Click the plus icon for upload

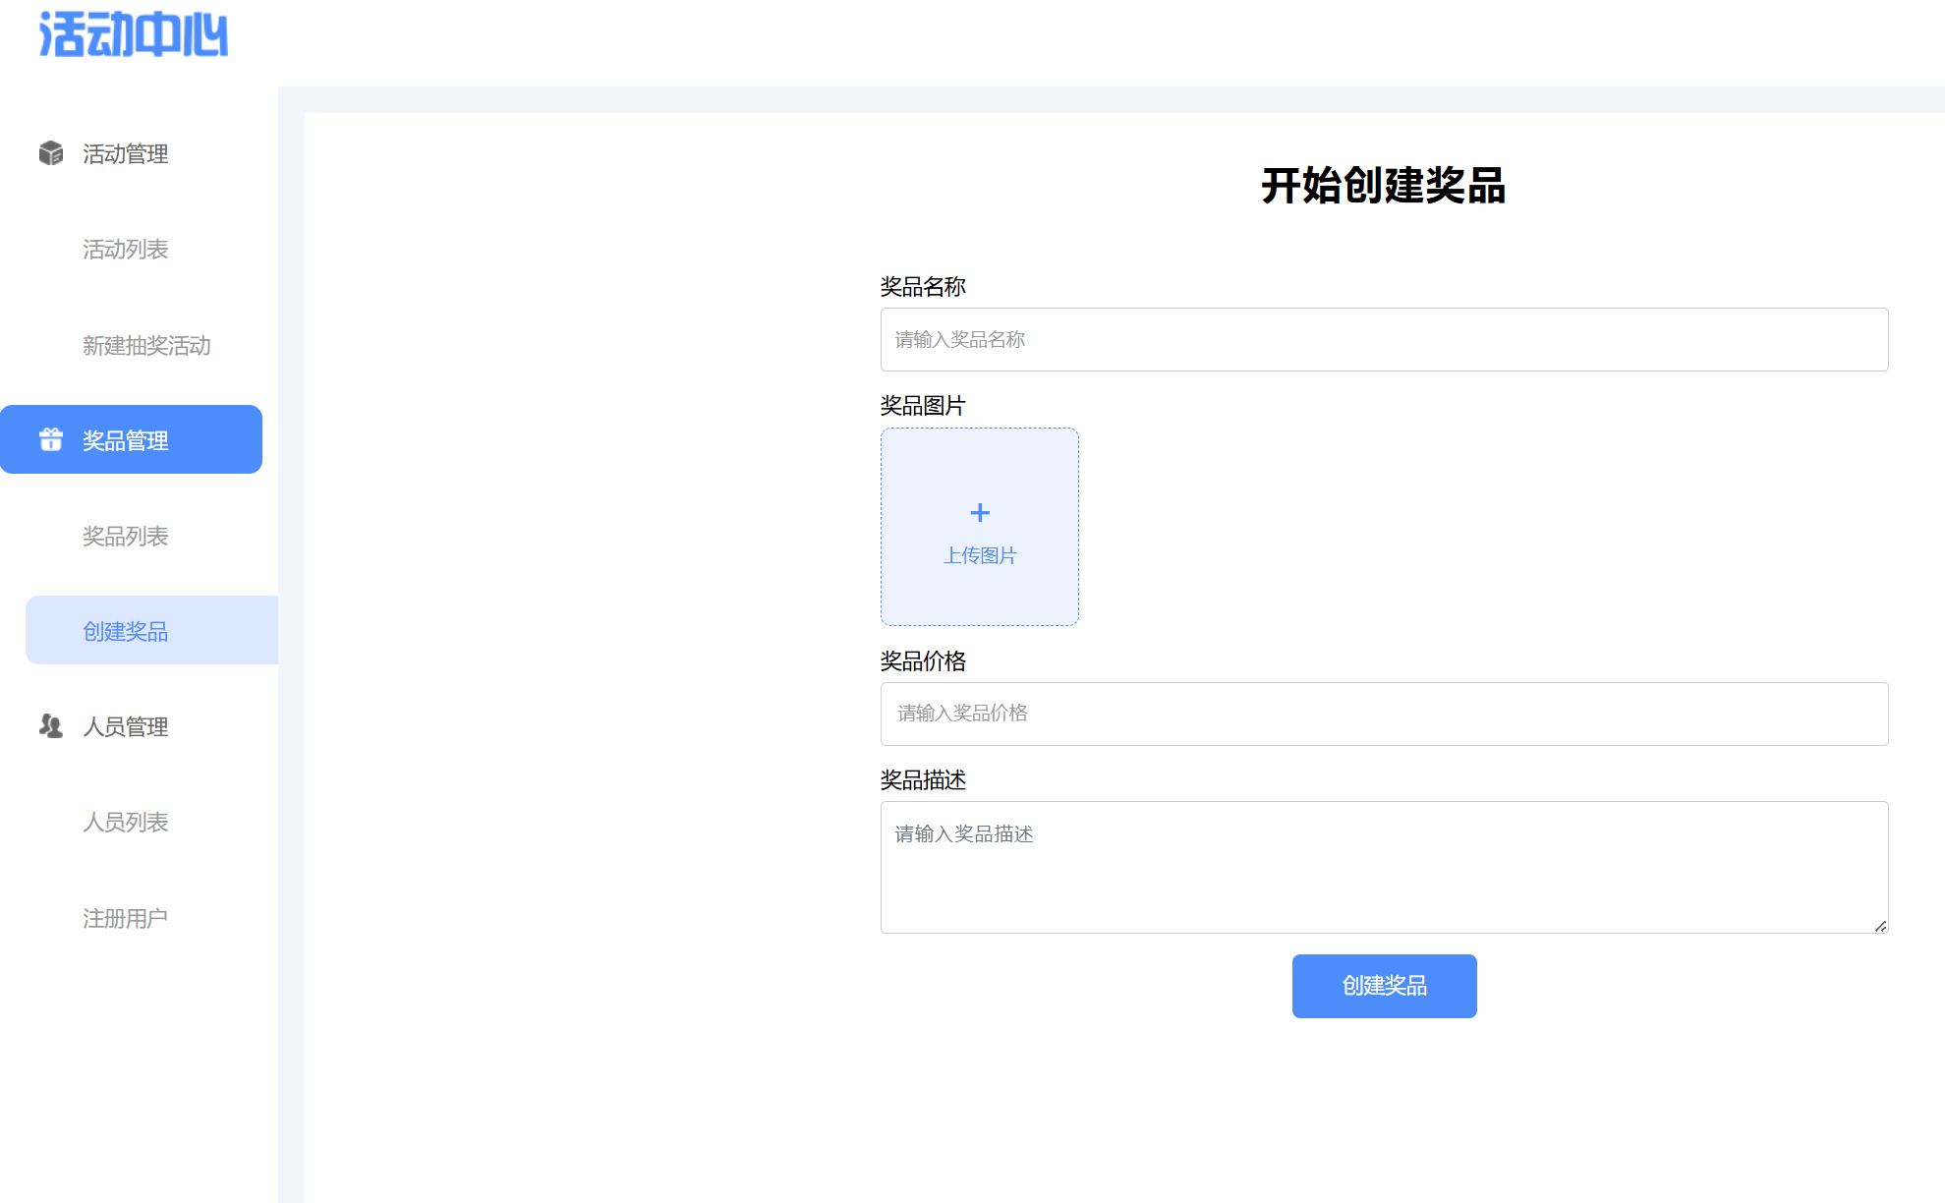click(x=980, y=512)
